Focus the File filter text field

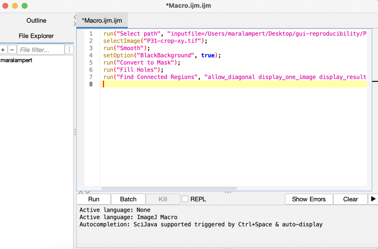pyautogui.click(x=41, y=50)
